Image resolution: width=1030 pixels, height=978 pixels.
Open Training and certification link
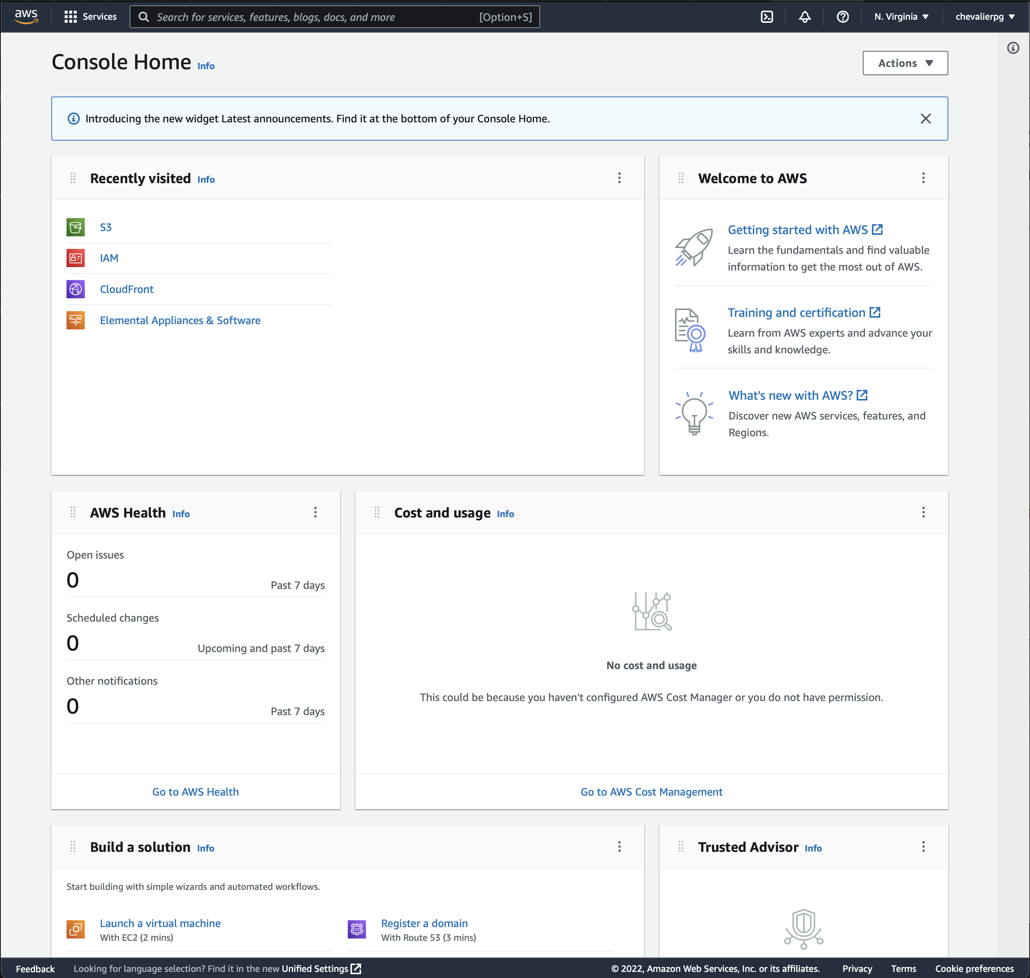[x=803, y=313]
